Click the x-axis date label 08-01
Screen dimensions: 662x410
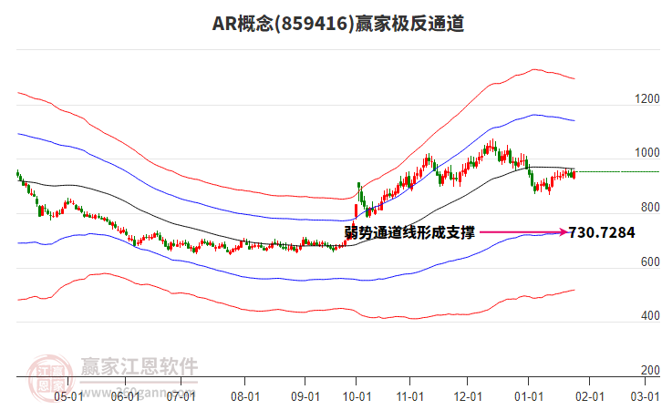pos(245,396)
